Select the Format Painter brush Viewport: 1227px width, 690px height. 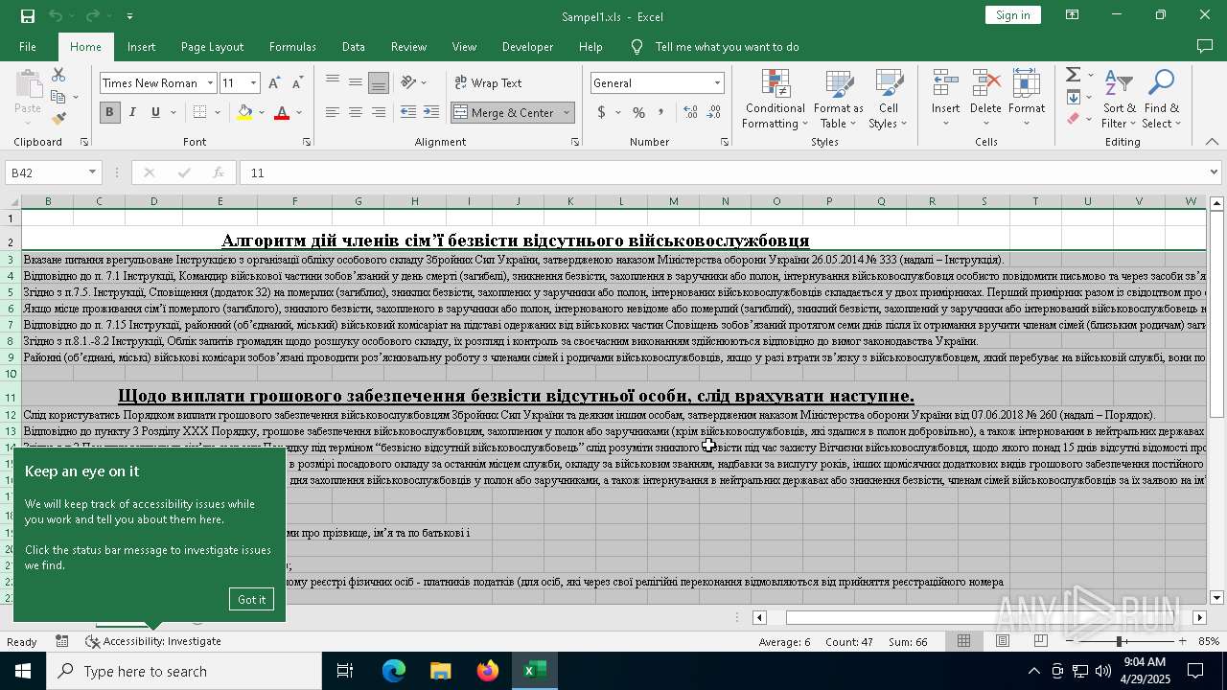58,119
